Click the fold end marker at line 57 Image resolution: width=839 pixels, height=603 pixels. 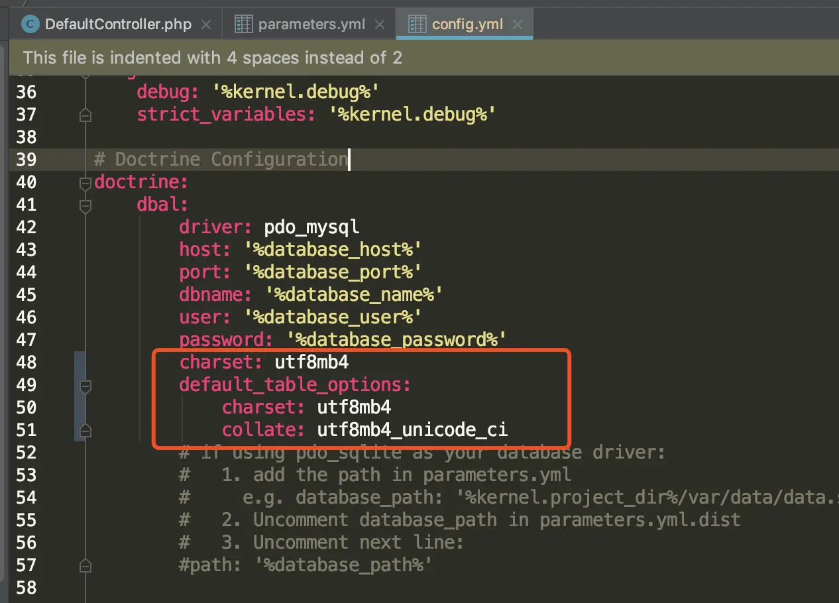pyautogui.click(x=85, y=565)
